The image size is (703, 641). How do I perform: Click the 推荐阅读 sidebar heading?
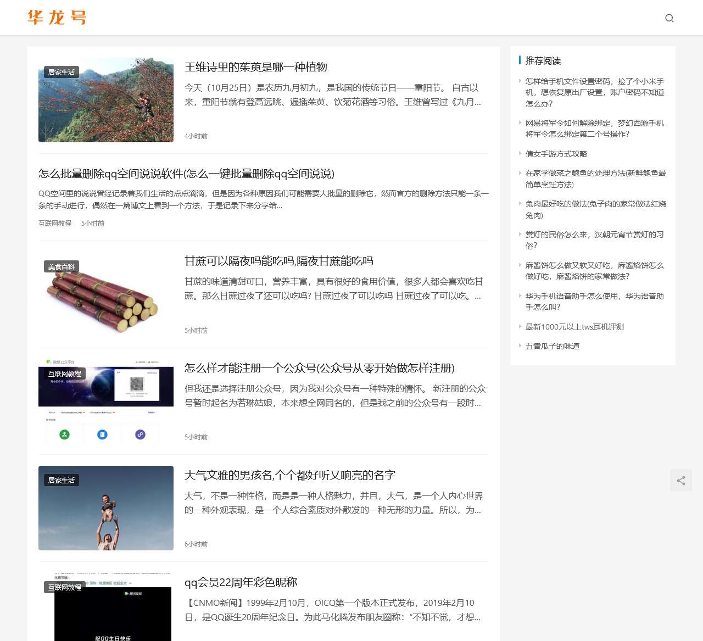coord(543,60)
